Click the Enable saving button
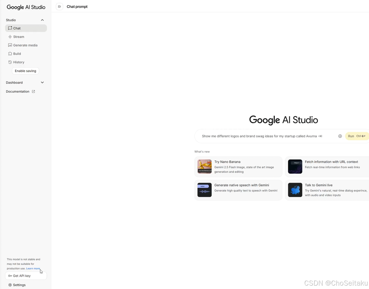 coord(25,71)
